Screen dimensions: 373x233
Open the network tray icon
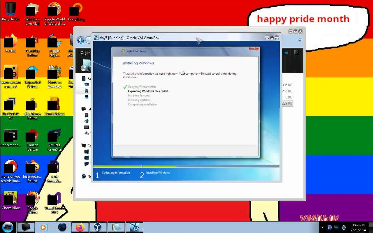point(337,227)
